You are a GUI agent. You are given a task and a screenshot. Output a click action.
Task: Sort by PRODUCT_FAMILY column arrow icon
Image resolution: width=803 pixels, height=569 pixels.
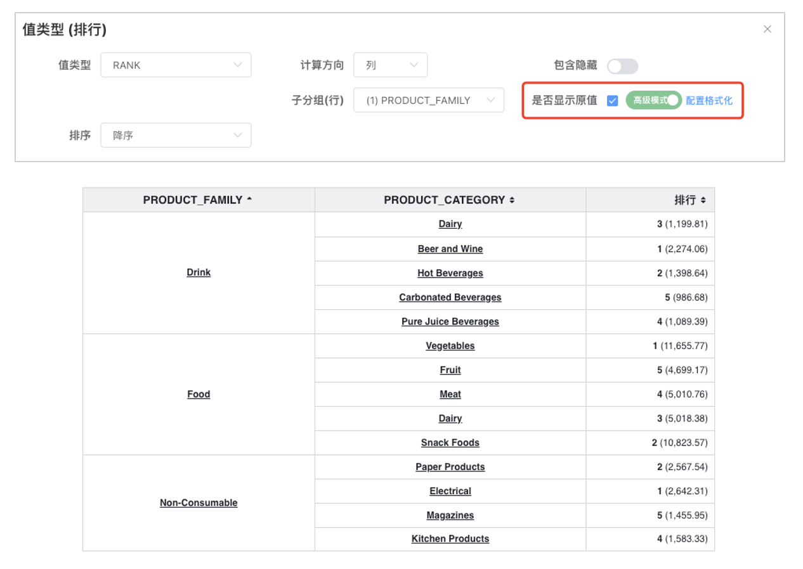tap(249, 200)
